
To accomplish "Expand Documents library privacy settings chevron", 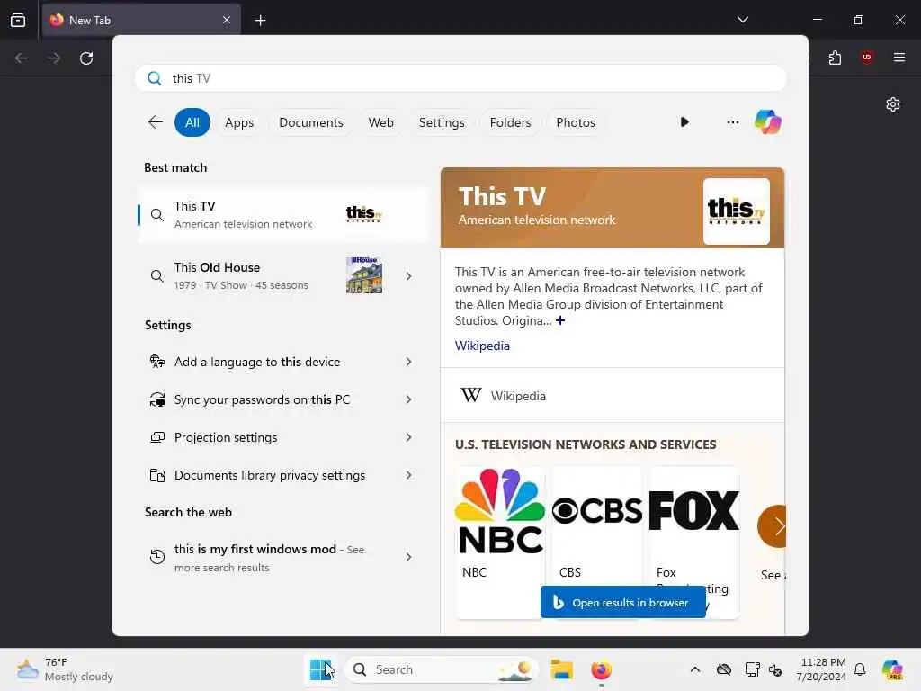I will pos(409,475).
